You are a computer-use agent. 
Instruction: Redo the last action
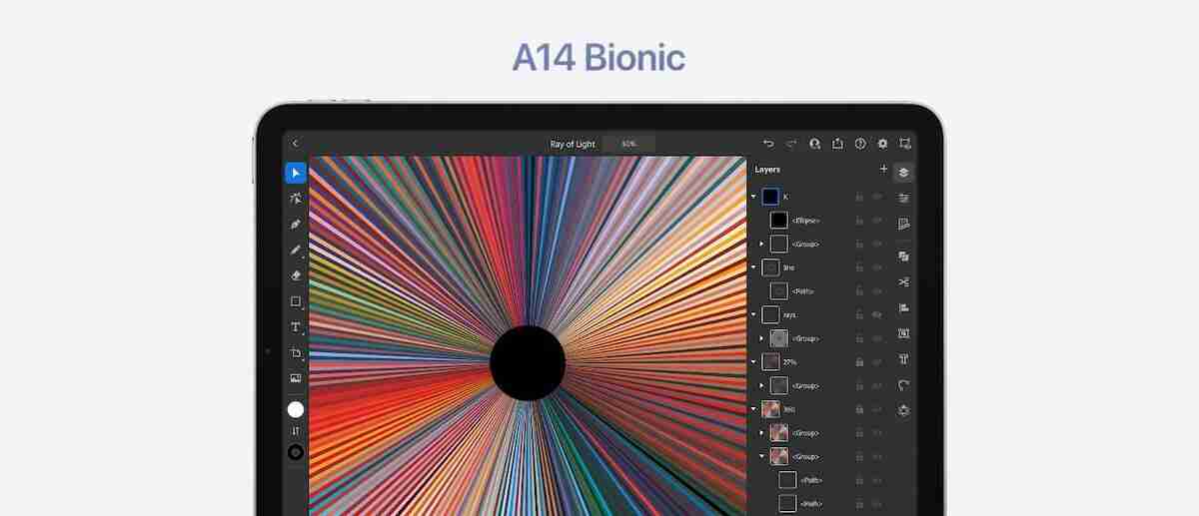click(x=791, y=144)
